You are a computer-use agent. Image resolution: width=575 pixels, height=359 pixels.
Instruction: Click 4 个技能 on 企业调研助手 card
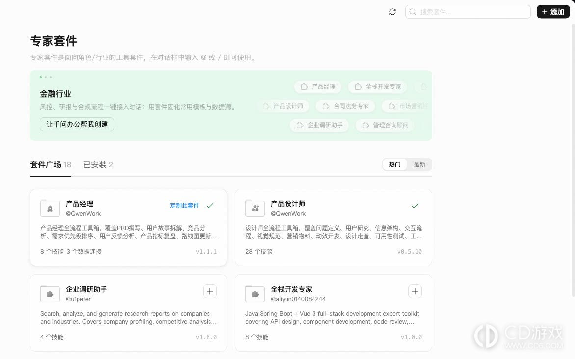[x=52, y=337]
